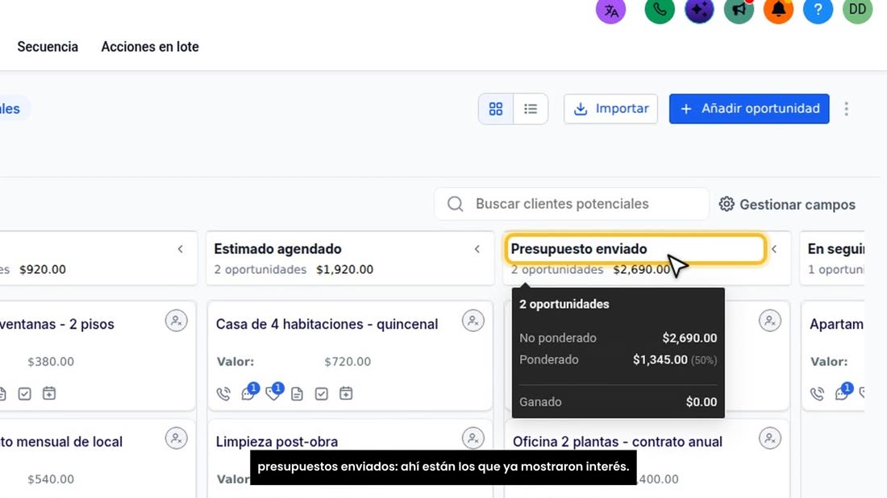
Task: Open the DD user avatar menu
Action: pyautogui.click(x=858, y=10)
